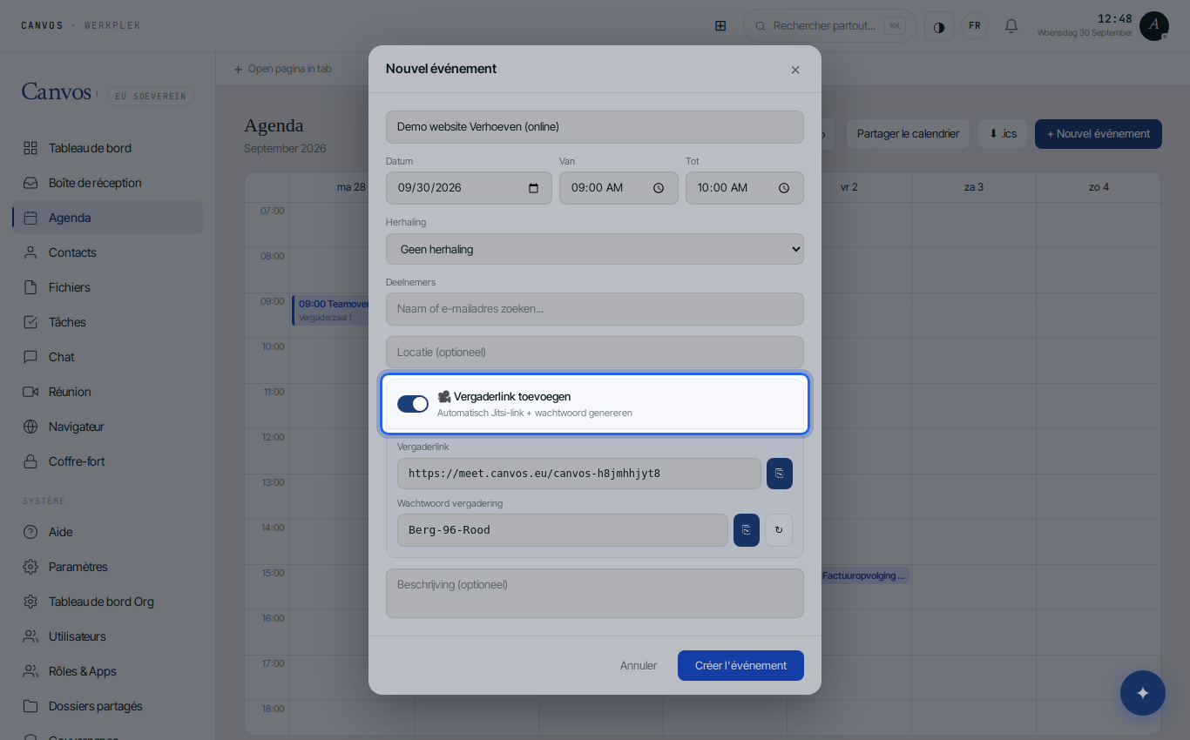Open the user avatar menu

[x=1154, y=26]
